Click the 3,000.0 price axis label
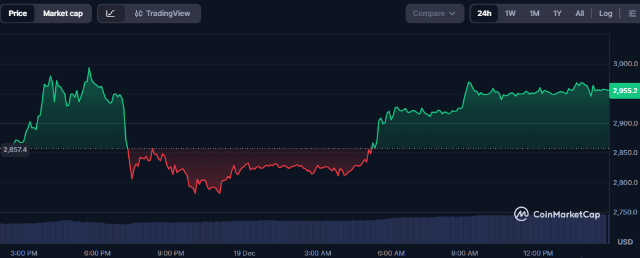This screenshot has height=258, width=640. (x=625, y=64)
